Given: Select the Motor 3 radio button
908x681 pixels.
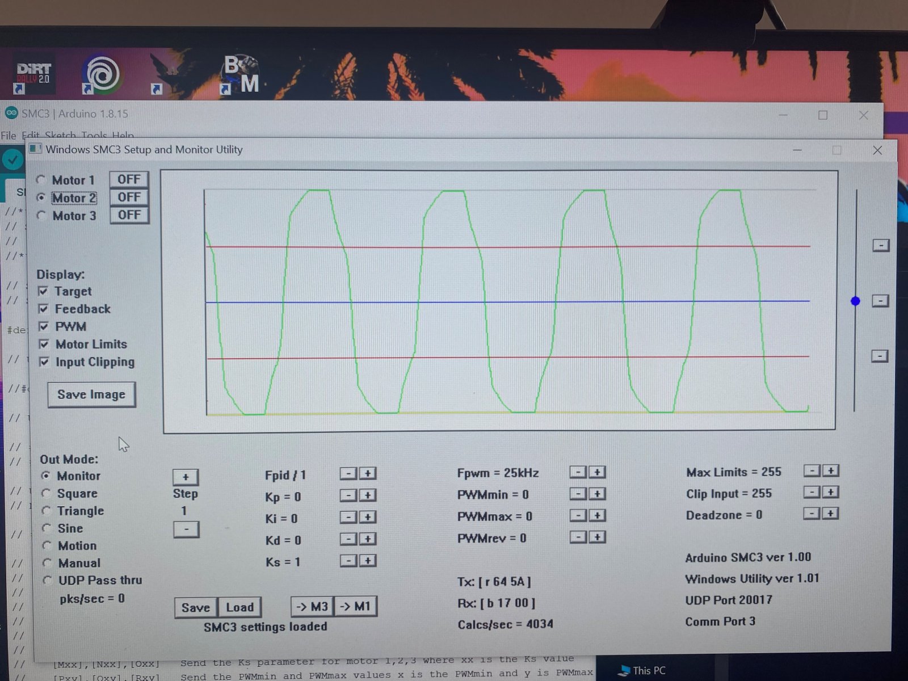Looking at the screenshot, I should pos(41,216).
